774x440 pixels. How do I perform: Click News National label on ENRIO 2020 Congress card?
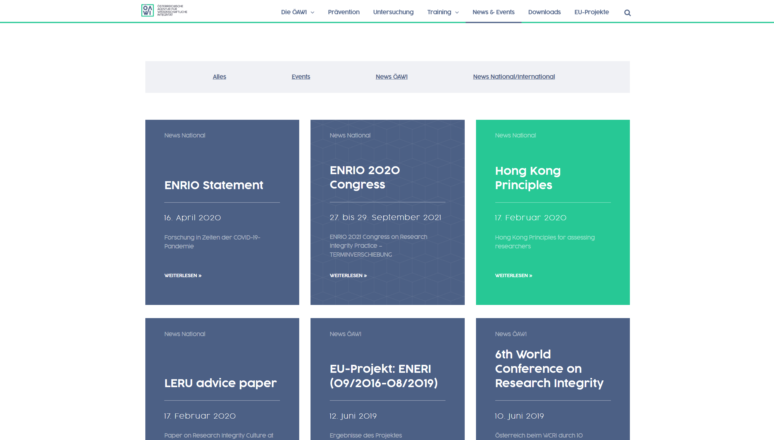(350, 135)
